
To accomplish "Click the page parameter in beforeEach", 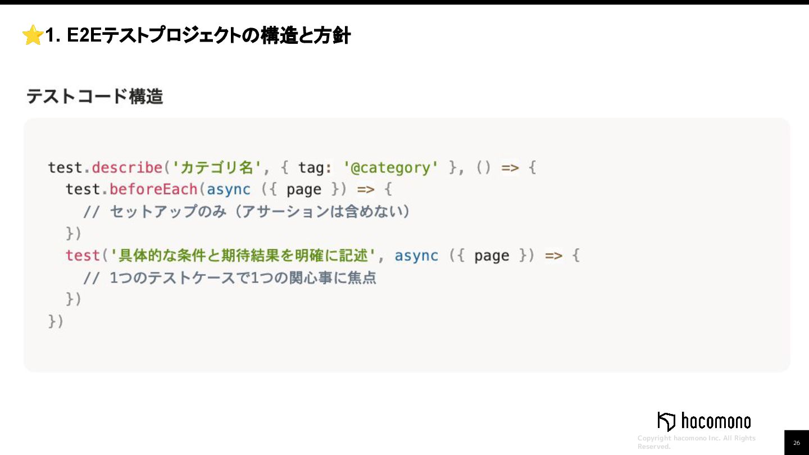I will (303, 190).
